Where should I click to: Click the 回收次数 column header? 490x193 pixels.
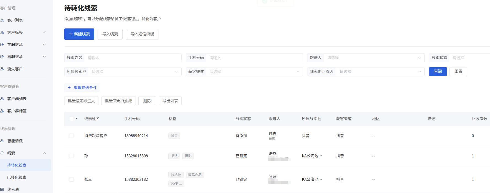[x=479, y=119]
